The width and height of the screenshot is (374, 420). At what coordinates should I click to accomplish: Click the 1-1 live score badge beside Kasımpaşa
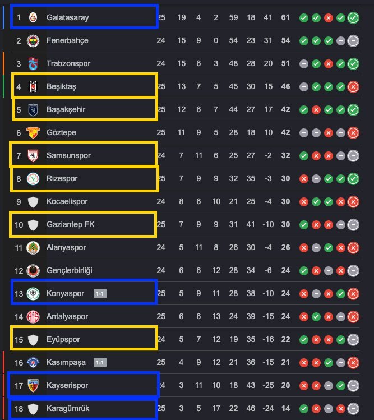coord(100,362)
